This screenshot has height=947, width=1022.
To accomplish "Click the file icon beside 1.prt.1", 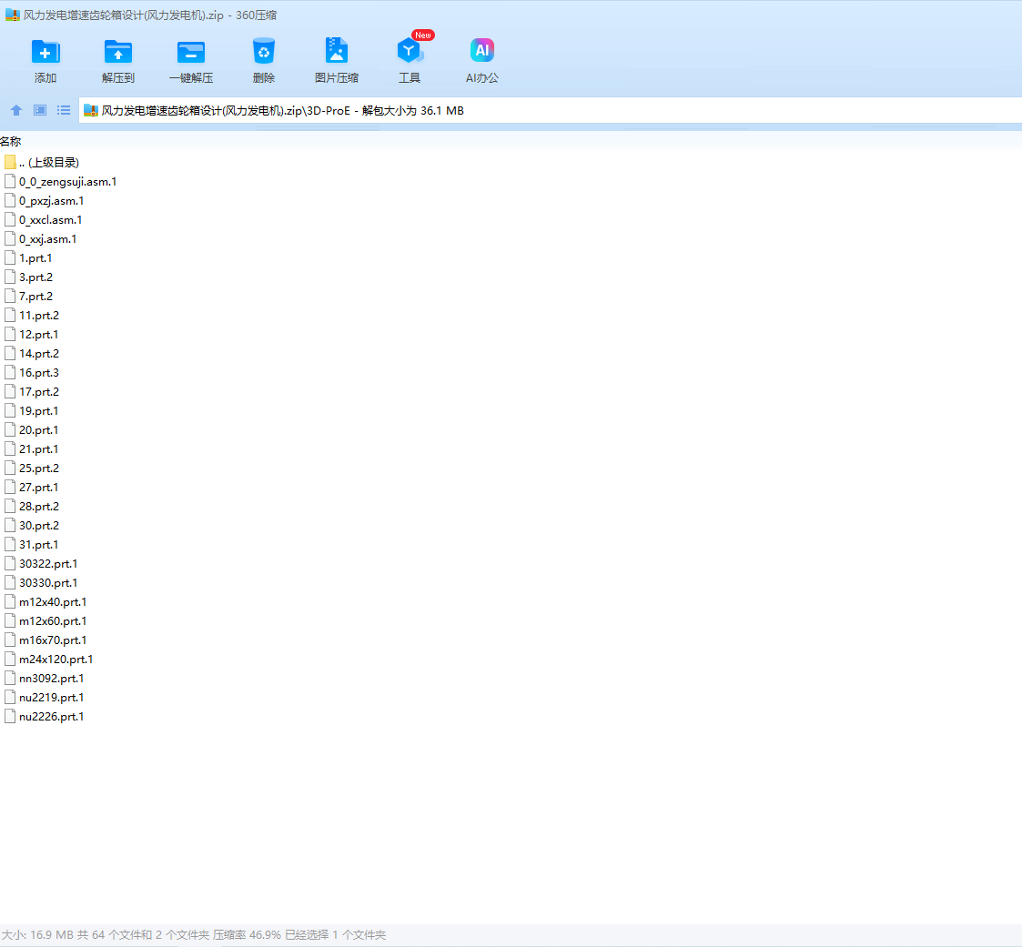I will 10,258.
